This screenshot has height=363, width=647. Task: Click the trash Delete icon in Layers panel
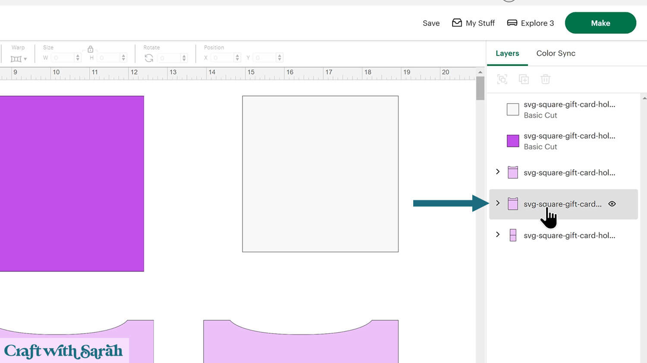[545, 79]
